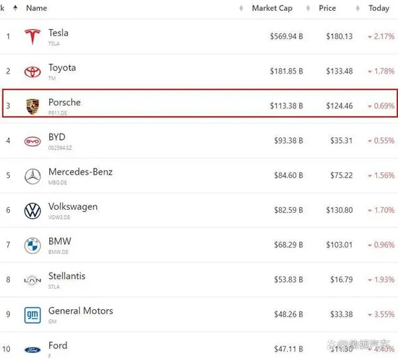Toggle sort arrows left of Market Cap
Viewport: 398px width, 359px height.
click(x=241, y=9)
